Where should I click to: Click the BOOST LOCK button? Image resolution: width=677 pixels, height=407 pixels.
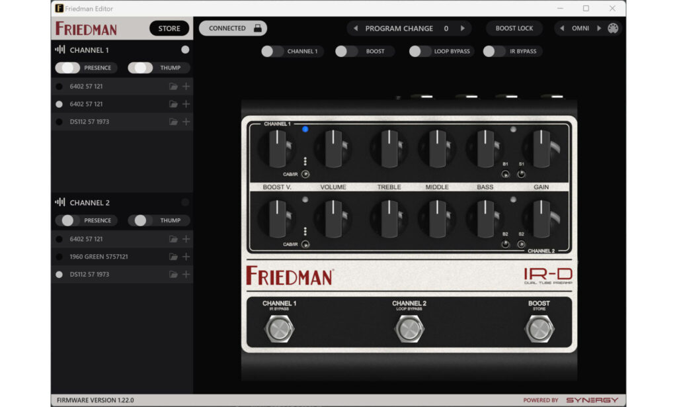(x=514, y=28)
